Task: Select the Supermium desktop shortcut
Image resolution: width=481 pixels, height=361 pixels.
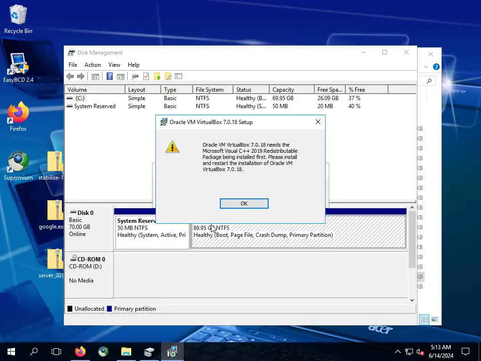Action: pyautogui.click(x=18, y=166)
